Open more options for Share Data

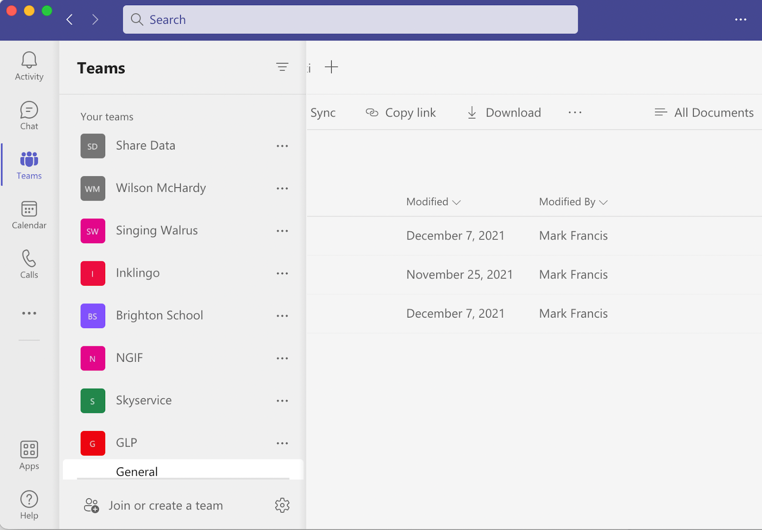[x=282, y=146]
